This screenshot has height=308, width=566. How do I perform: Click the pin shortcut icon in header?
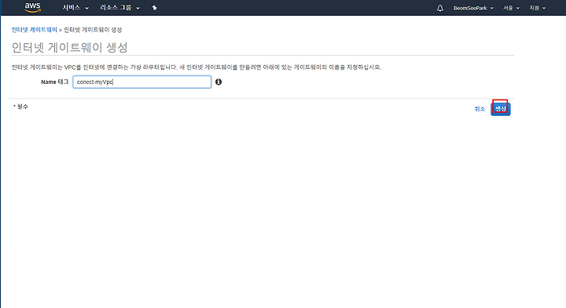click(x=155, y=8)
